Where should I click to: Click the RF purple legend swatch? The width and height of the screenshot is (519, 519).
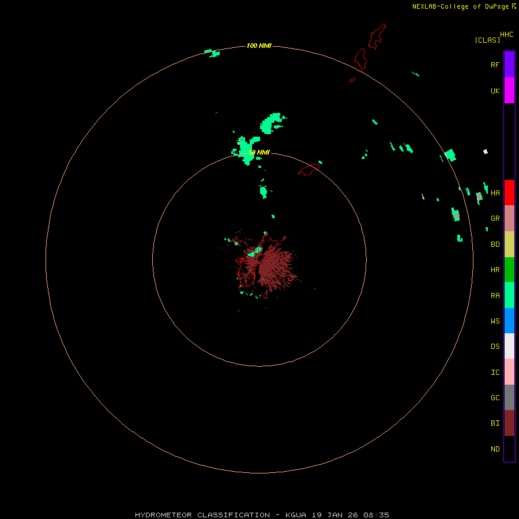[x=509, y=65]
